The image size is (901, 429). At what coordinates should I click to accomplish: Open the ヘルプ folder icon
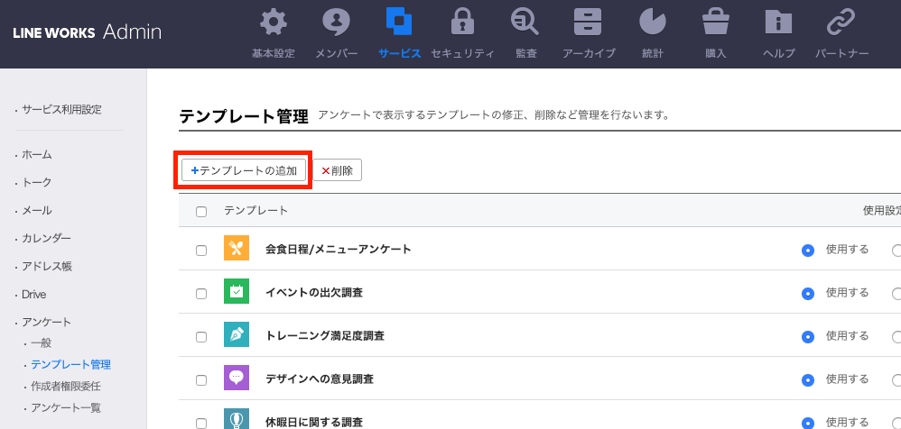pos(778,22)
